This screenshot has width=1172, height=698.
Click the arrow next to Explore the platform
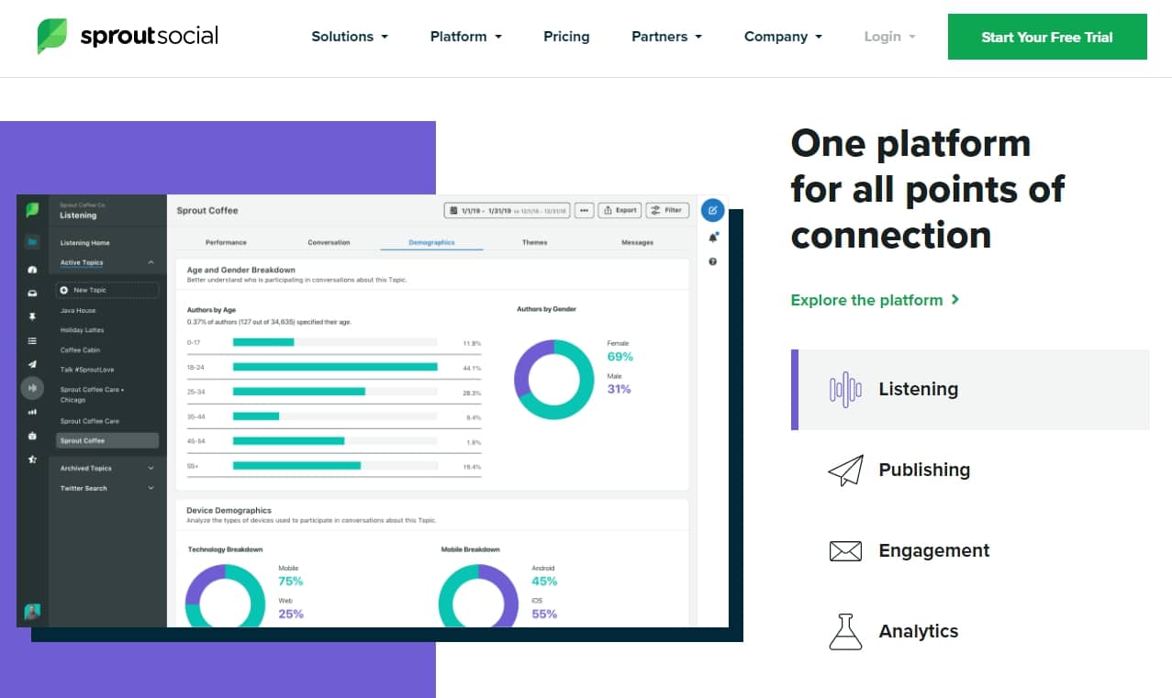[x=955, y=300]
